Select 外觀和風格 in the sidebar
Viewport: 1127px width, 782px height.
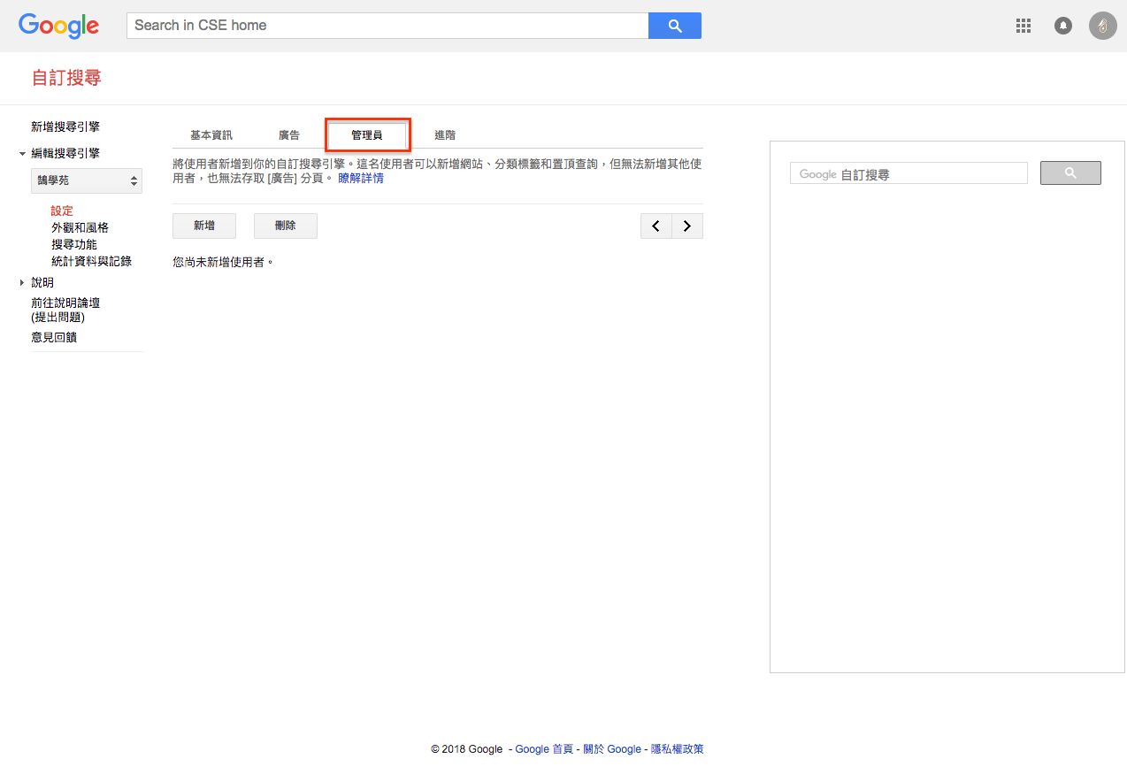80,228
